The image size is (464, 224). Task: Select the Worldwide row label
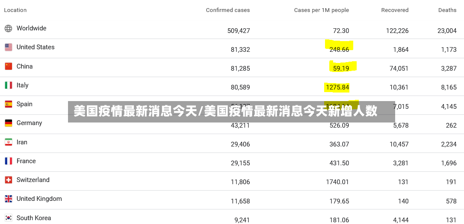[x=31, y=28]
